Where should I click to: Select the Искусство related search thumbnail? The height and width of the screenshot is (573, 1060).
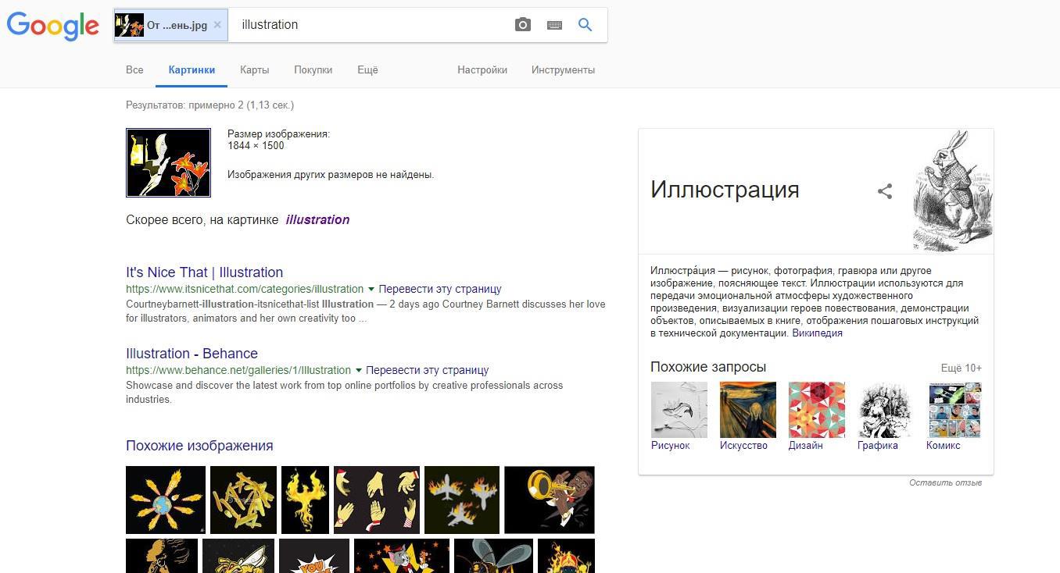(x=747, y=410)
